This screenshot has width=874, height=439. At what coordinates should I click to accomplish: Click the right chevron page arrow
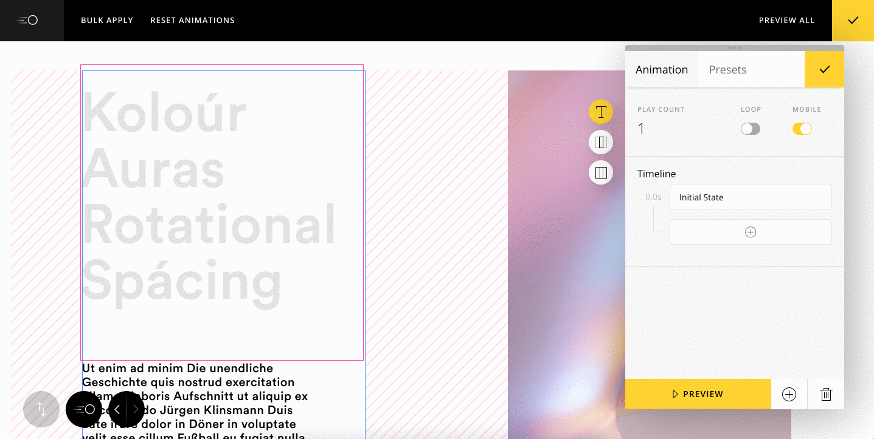coord(136,409)
